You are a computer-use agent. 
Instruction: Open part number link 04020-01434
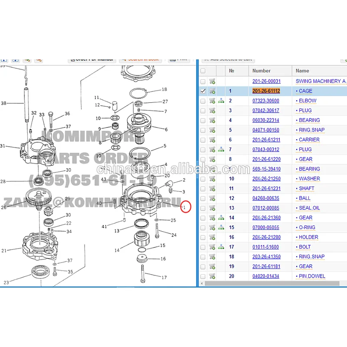click(x=265, y=276)
